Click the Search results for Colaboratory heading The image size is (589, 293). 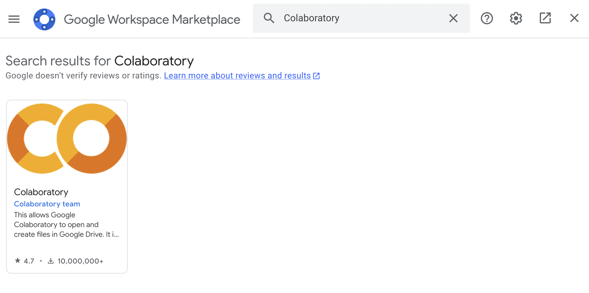(x=99, y=60)
